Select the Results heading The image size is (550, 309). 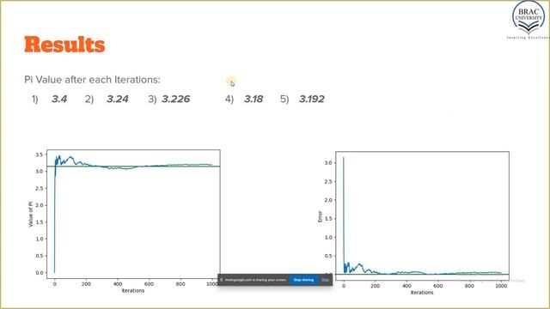[64, 45]
